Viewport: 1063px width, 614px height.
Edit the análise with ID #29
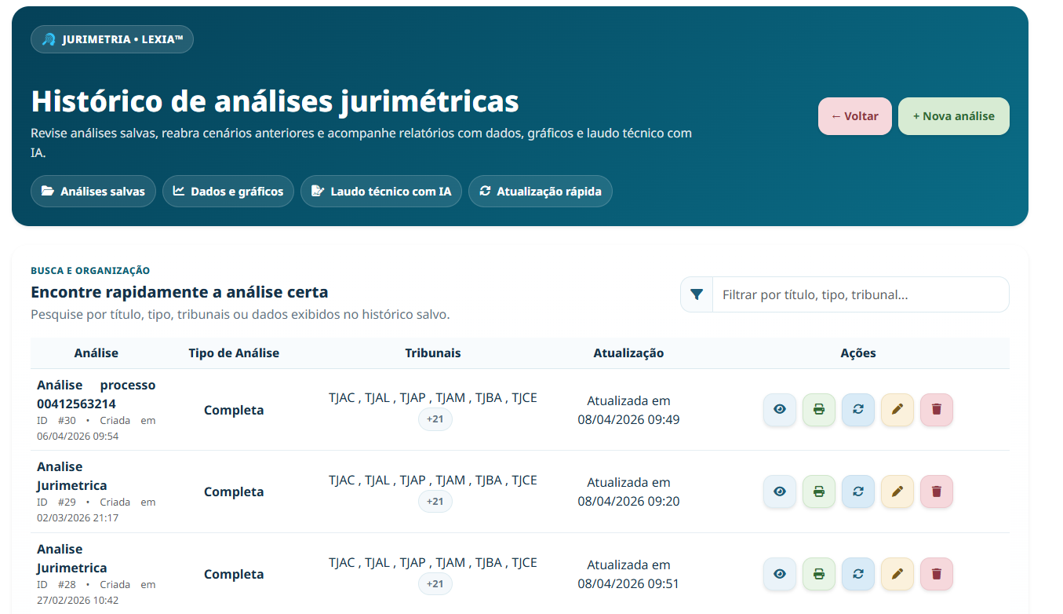[x=897, y=491]
